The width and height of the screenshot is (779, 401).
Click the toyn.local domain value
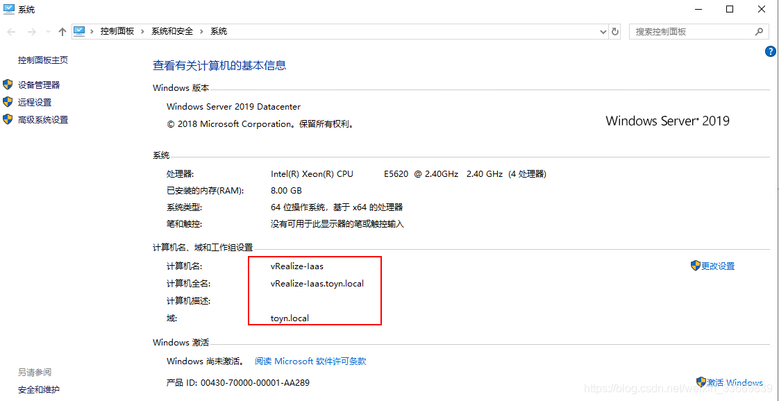point(290,318)
